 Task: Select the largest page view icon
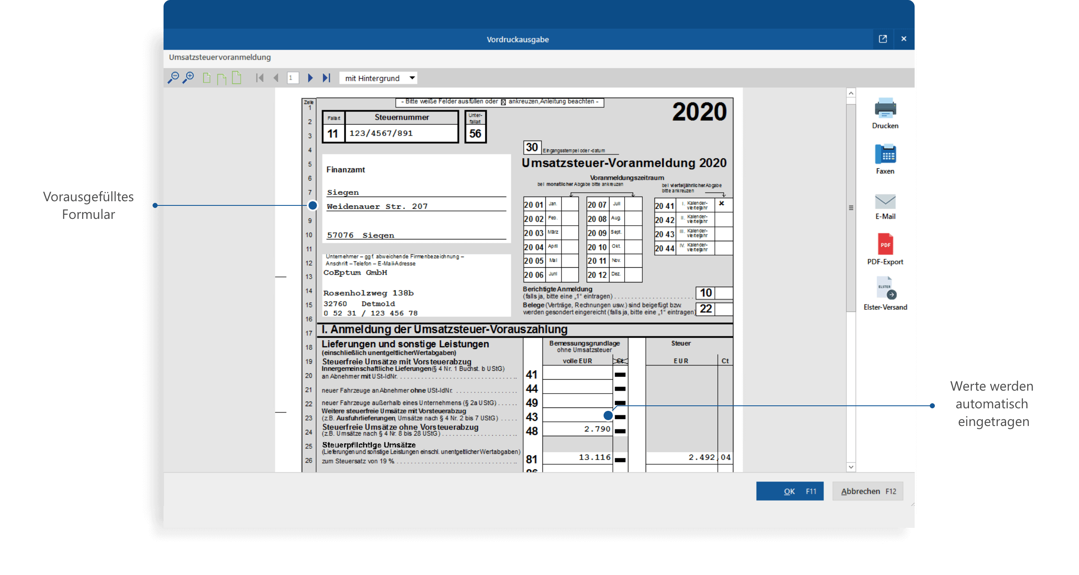pos(237,77)
